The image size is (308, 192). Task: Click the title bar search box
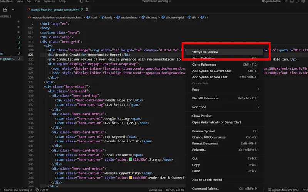(156, 2)
